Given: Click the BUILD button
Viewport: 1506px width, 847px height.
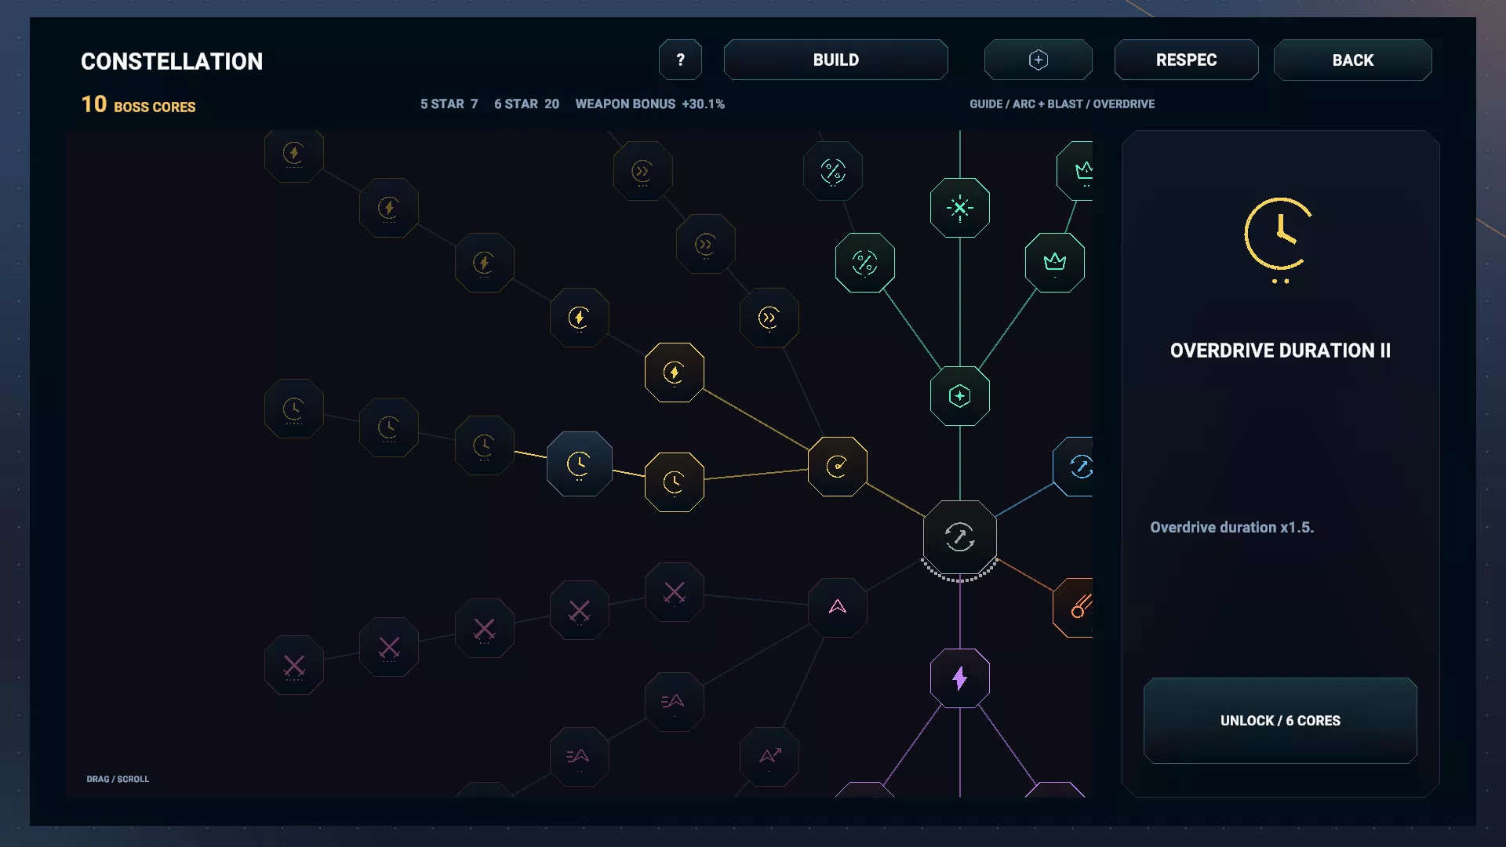Looking at the screenshot, I should [x=835, y=60].
